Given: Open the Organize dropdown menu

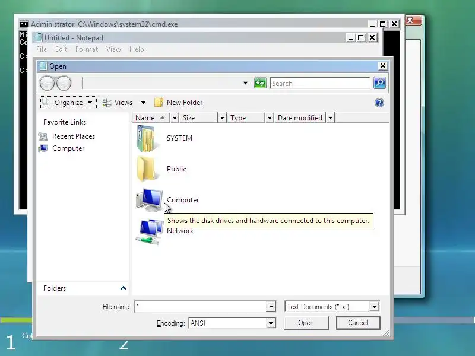Looking at the screenshot, I should pyautogui.click(x=68, y=103).
